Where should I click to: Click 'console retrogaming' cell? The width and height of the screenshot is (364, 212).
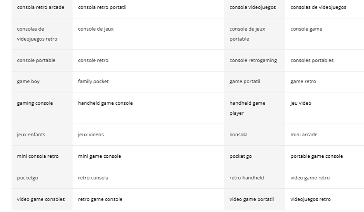(255, 60)
